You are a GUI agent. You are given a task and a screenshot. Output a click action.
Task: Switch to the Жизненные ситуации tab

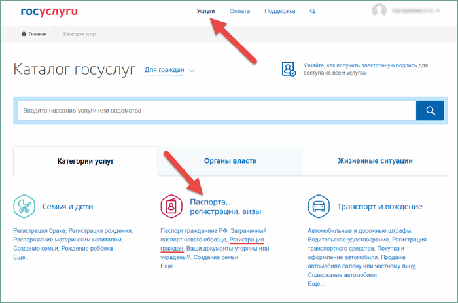tap(375, 161)
